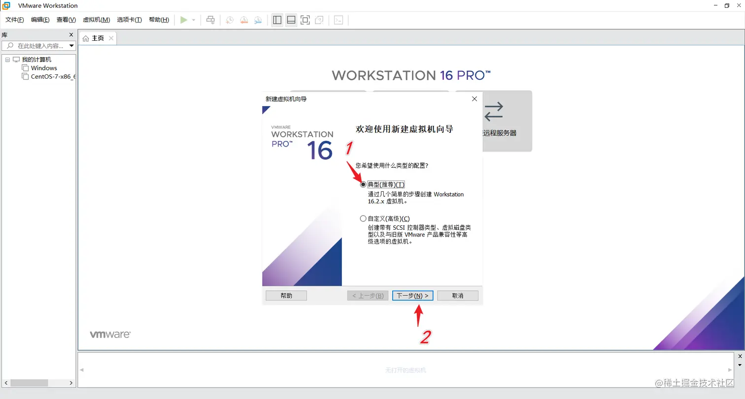Click the VMware Workstation title bar logo

pyautogui.click(x=6, y=5)
